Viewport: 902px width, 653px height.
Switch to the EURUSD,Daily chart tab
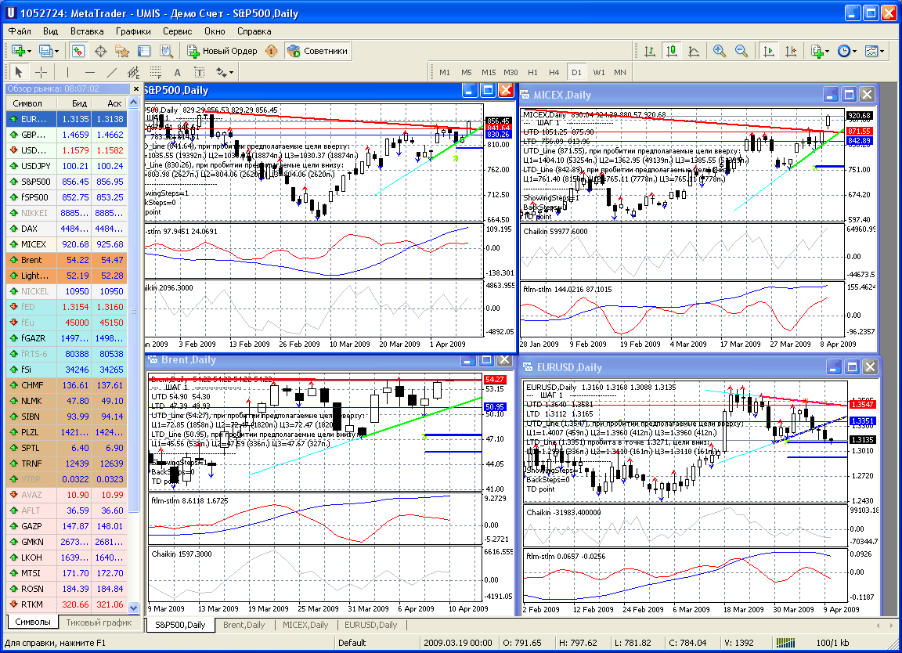pos(370,625)
